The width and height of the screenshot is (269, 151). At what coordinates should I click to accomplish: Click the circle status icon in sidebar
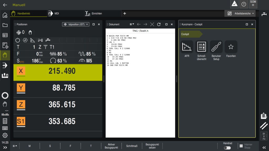[x=5, y=95]
